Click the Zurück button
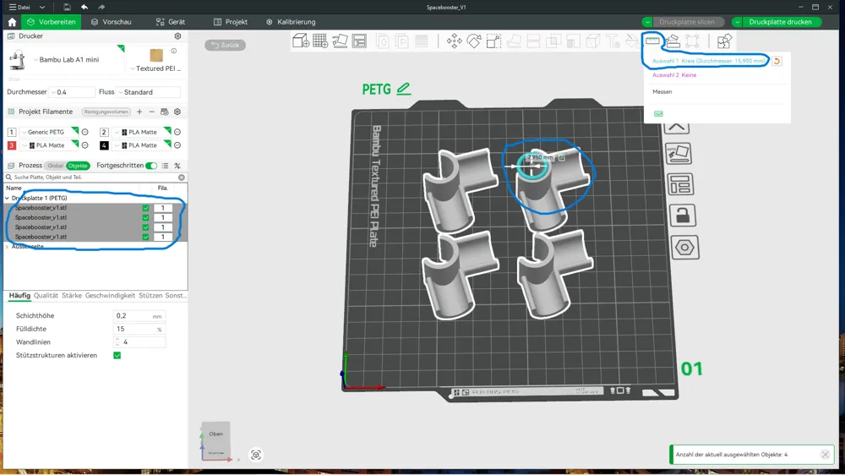Viewport: 845px width, 475px height. pyautogui.click(x=226, y=46)
